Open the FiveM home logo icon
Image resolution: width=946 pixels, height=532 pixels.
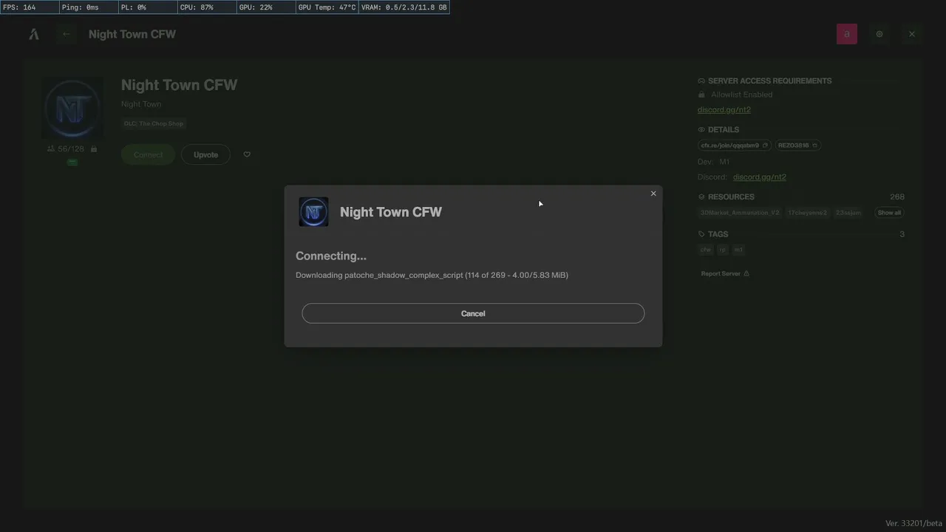tap(34, 34)
